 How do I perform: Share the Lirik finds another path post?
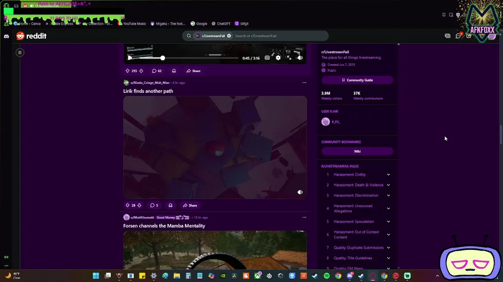tap(190, 205)
